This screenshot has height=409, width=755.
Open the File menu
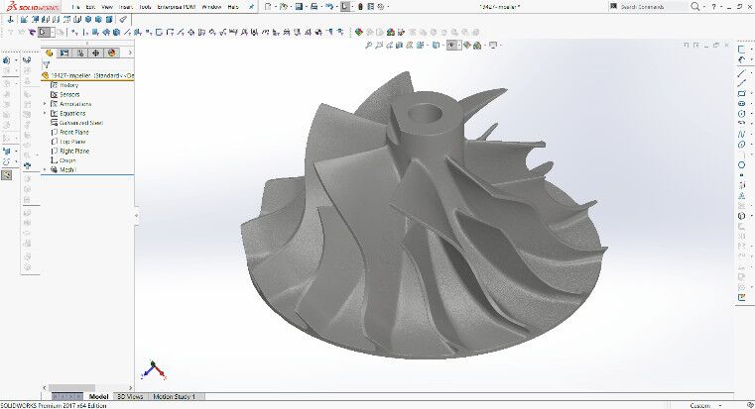tap(75, 7)
